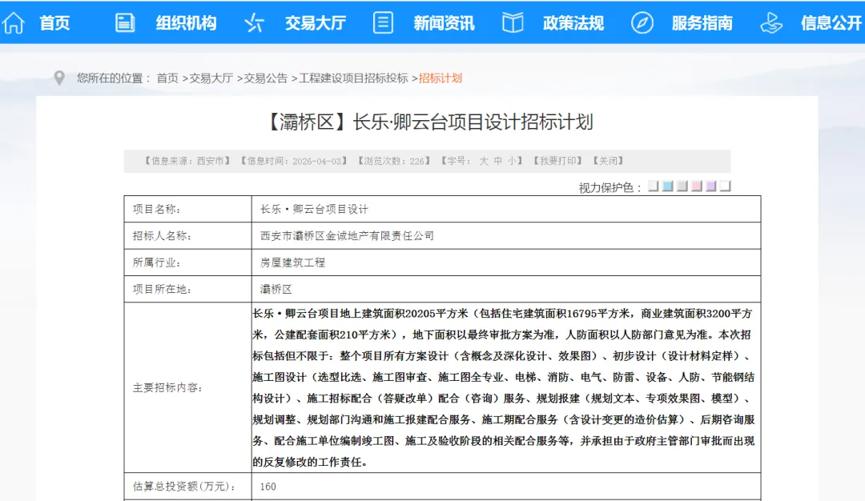Click cell 房屋建筑工程

pyautogui.click(x=292, y=263)
